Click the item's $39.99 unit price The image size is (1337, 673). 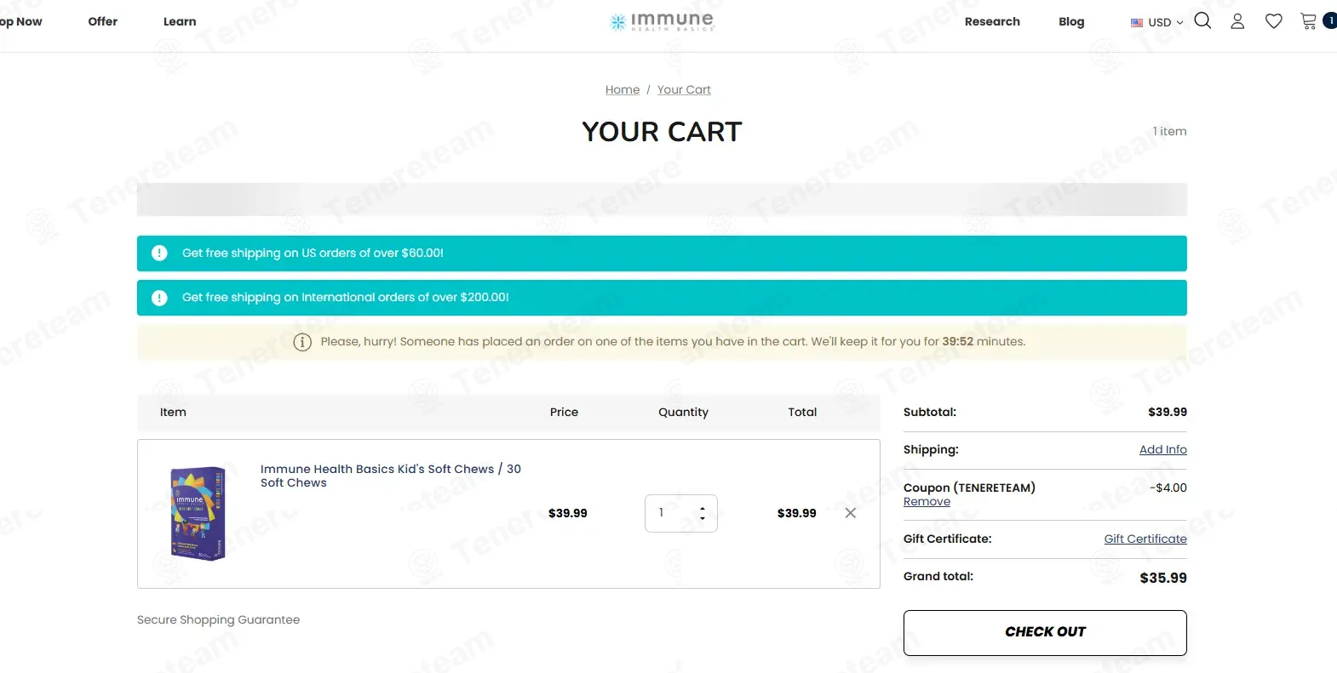click(567, 513)
